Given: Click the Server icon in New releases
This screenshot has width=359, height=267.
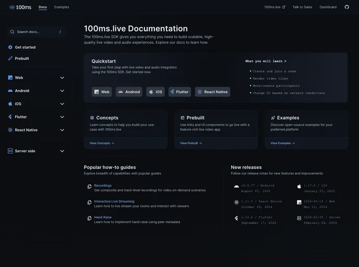Looking at the screenshot, I should [x=299, y=219].
